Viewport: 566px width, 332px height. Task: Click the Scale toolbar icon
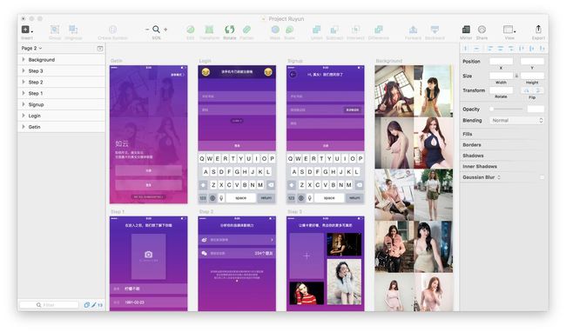[x=289, y=30]
